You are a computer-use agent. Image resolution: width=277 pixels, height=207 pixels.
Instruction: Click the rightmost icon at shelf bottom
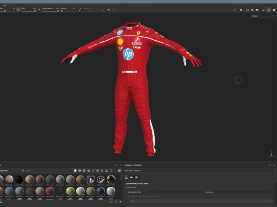click(x=121, y=202)
